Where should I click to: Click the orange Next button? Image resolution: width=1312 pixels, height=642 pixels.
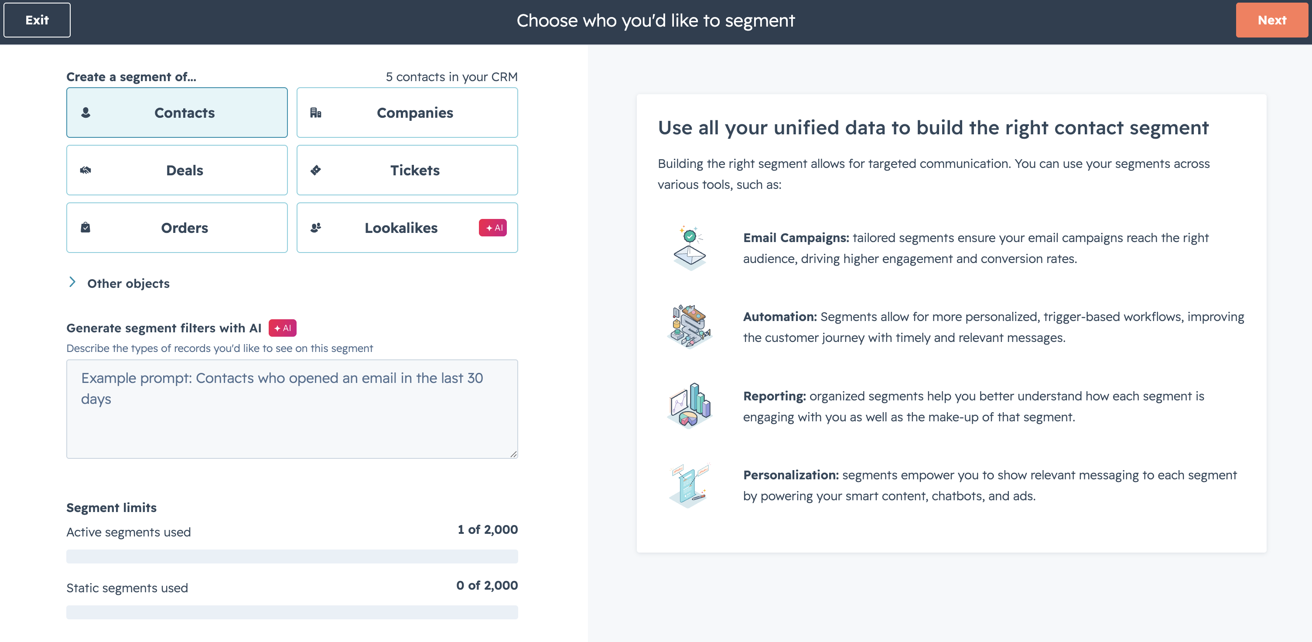tap(1272, 20)
